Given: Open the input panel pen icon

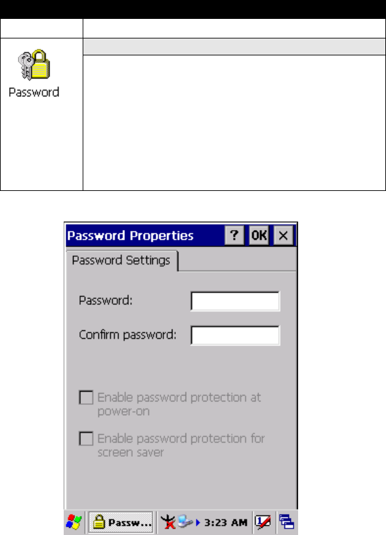Looking at the screenshot, I should [263, 523].
